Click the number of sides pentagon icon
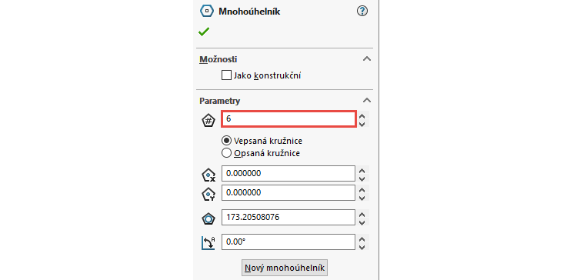Image resolution: width=577 pixels, height=280 pixels. 208,120
